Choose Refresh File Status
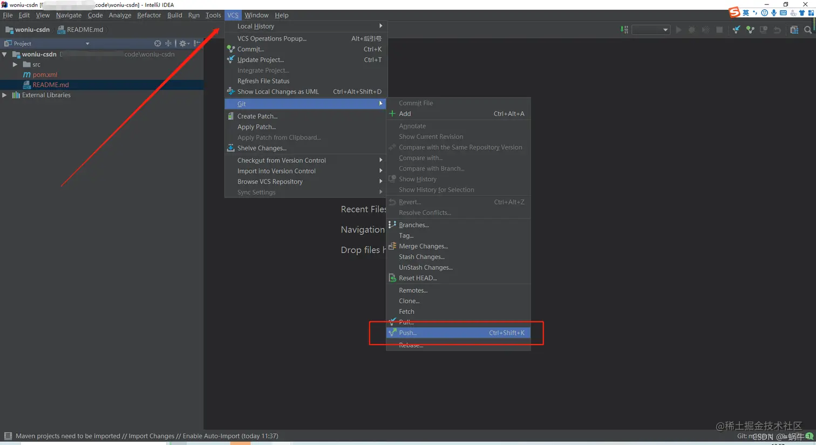Screen dimensions: 816x445 (x=305, y=81)
